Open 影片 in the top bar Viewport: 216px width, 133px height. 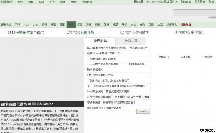[52, 2]
